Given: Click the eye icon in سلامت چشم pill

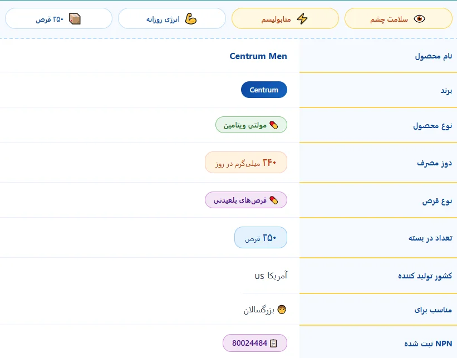Looking at the screenshot, I should [x=419, y=19].
